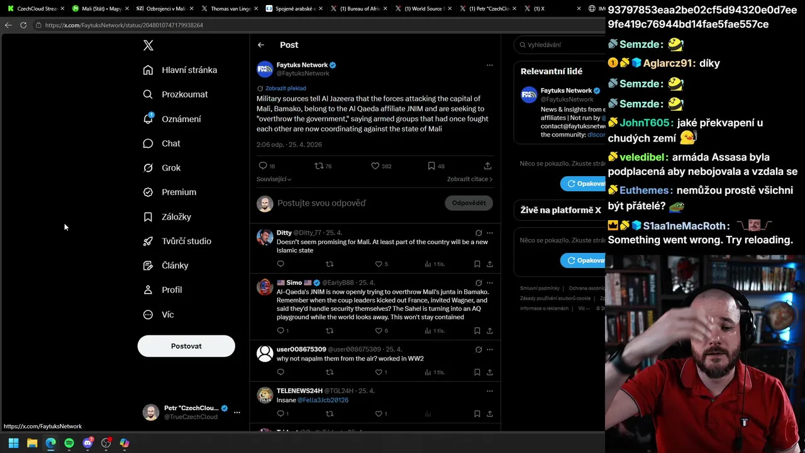
Task: Like Ditty's reply
Action: (x=379, y=264)
